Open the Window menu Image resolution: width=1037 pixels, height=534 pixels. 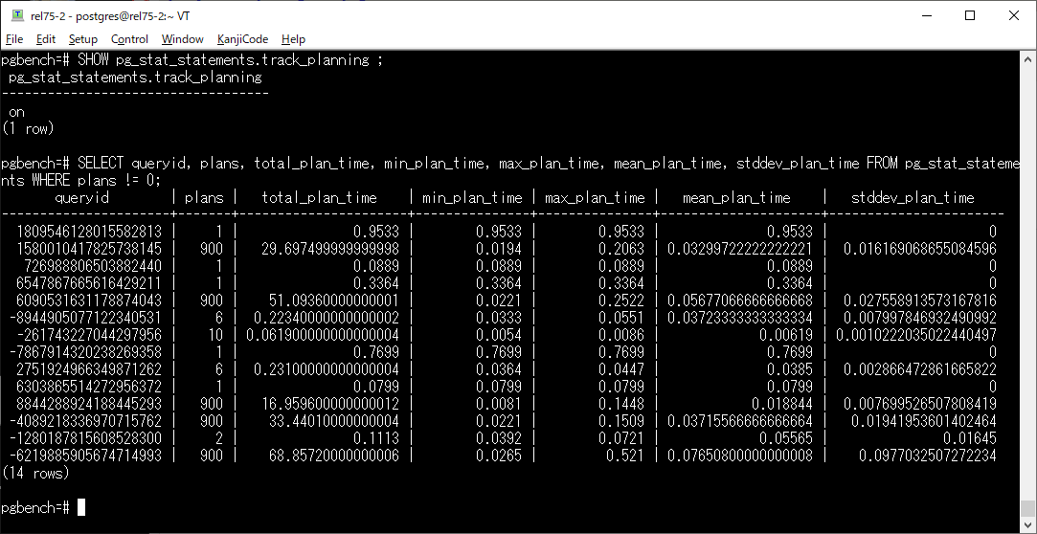[x=182, y=39]
